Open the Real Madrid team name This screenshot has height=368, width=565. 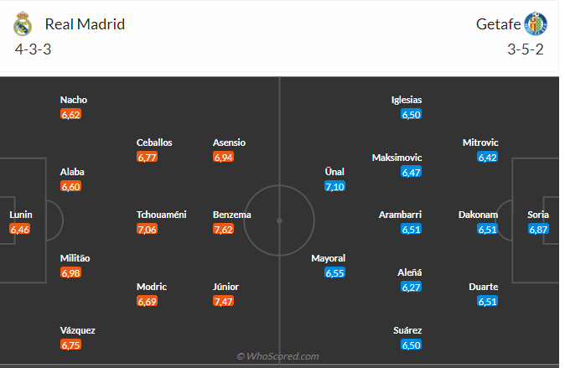[85, 23]
